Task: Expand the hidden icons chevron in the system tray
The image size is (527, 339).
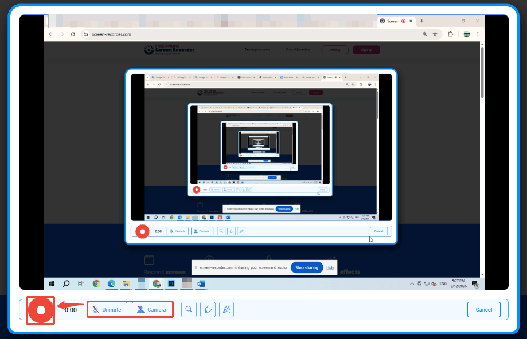Action: pyautogui.click(x=412, y=283)
